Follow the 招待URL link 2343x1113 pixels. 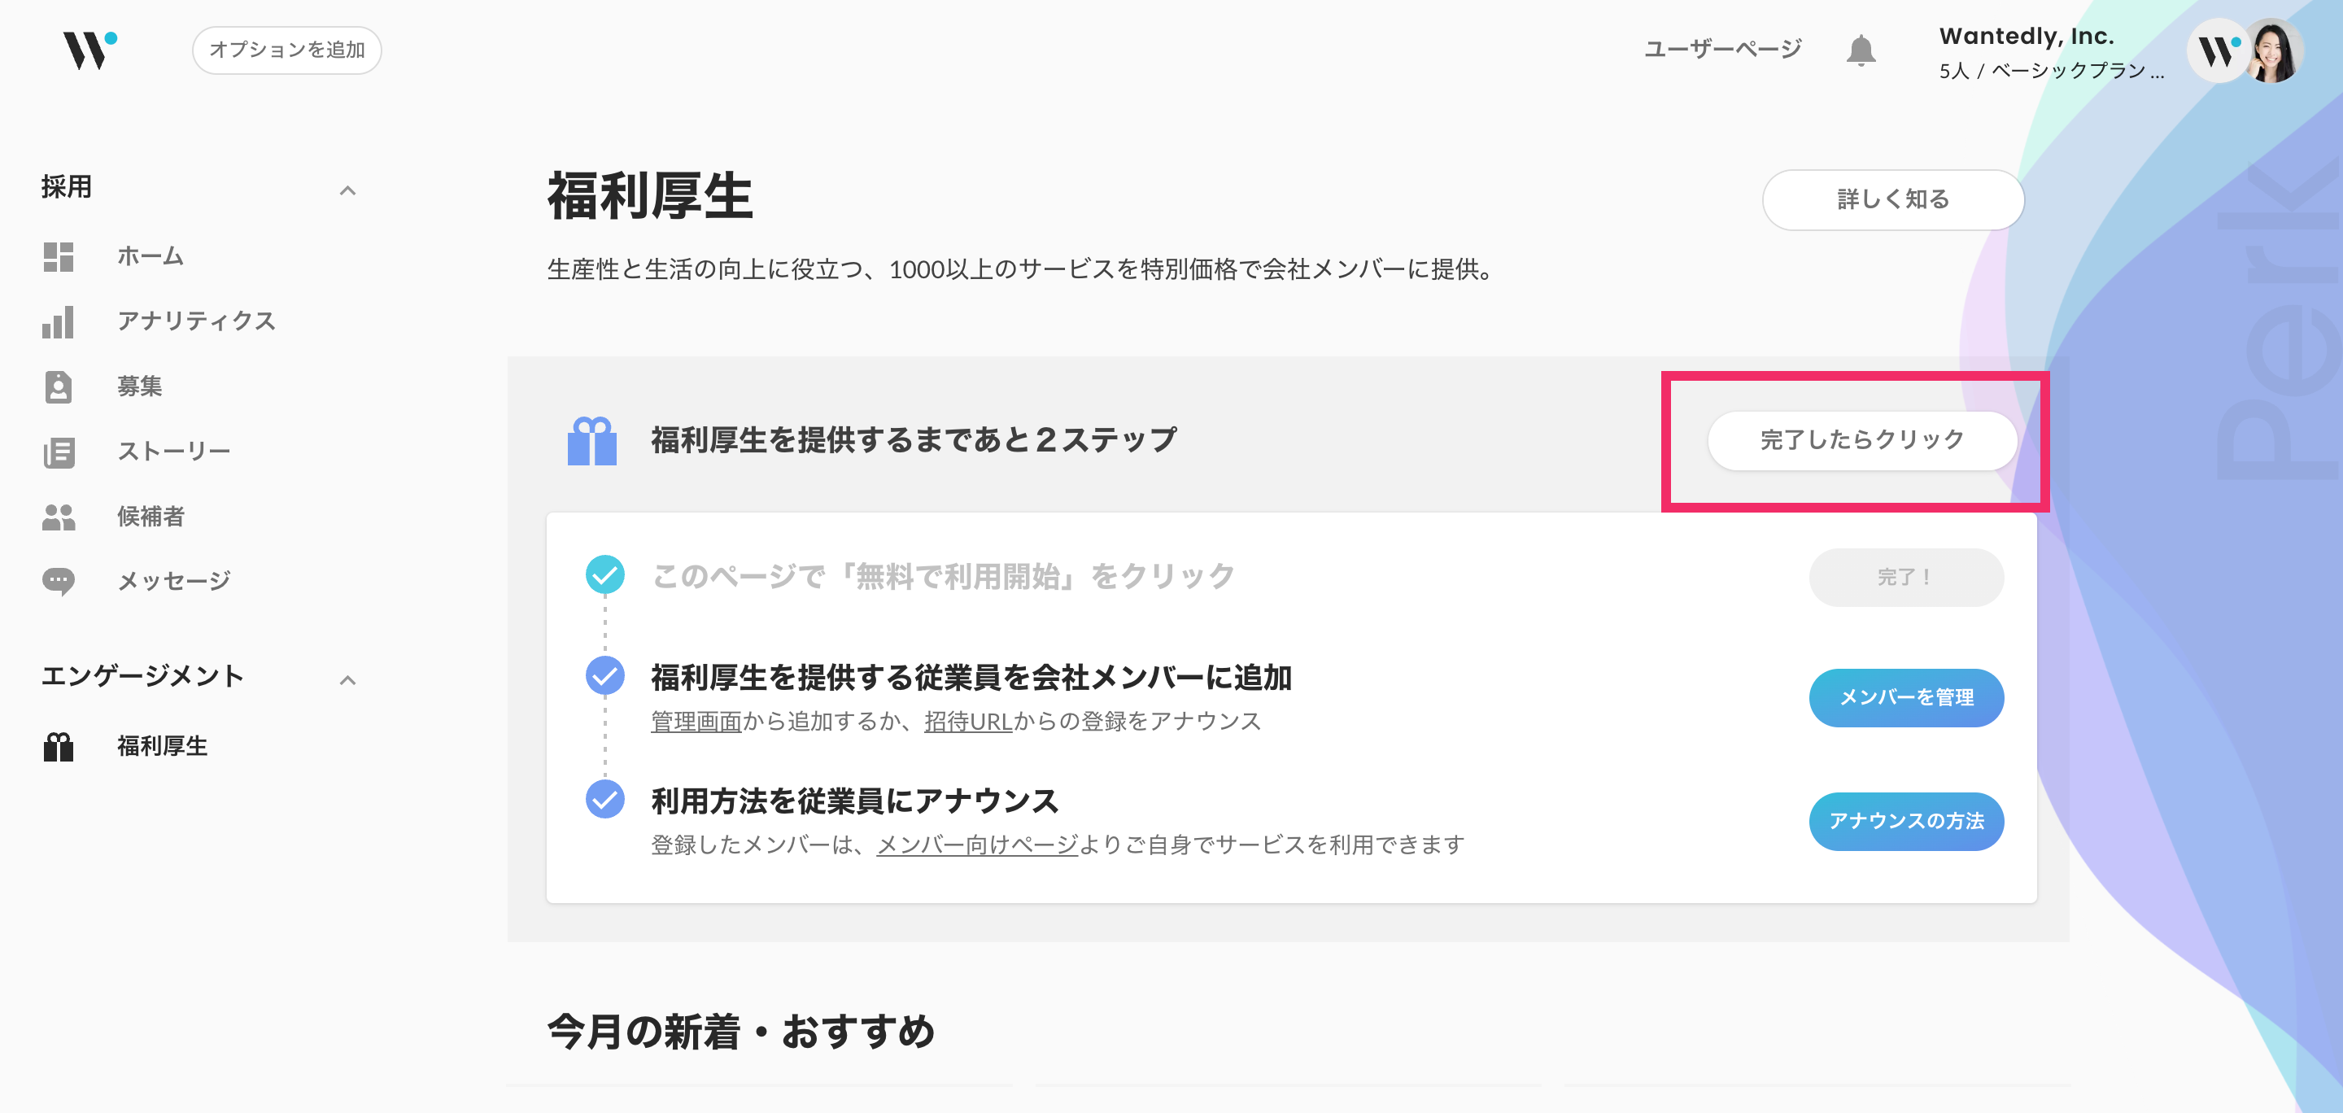click(968, 722)
